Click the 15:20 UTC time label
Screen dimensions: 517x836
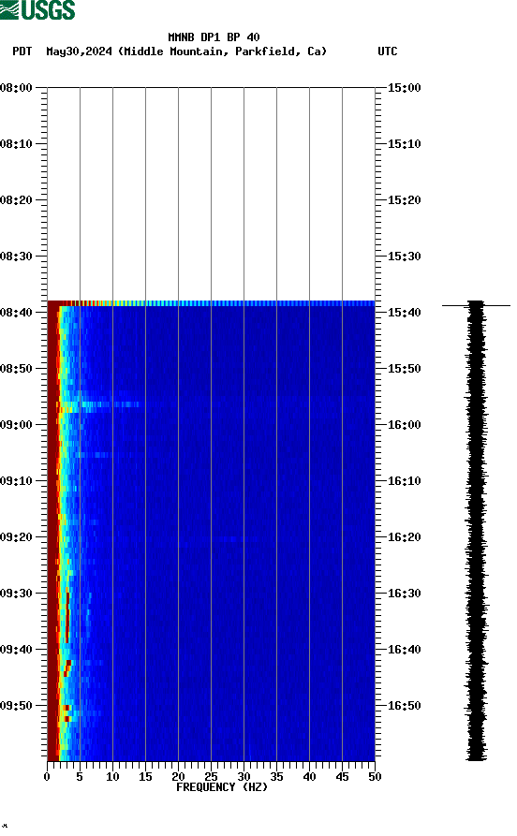point(404,200)
